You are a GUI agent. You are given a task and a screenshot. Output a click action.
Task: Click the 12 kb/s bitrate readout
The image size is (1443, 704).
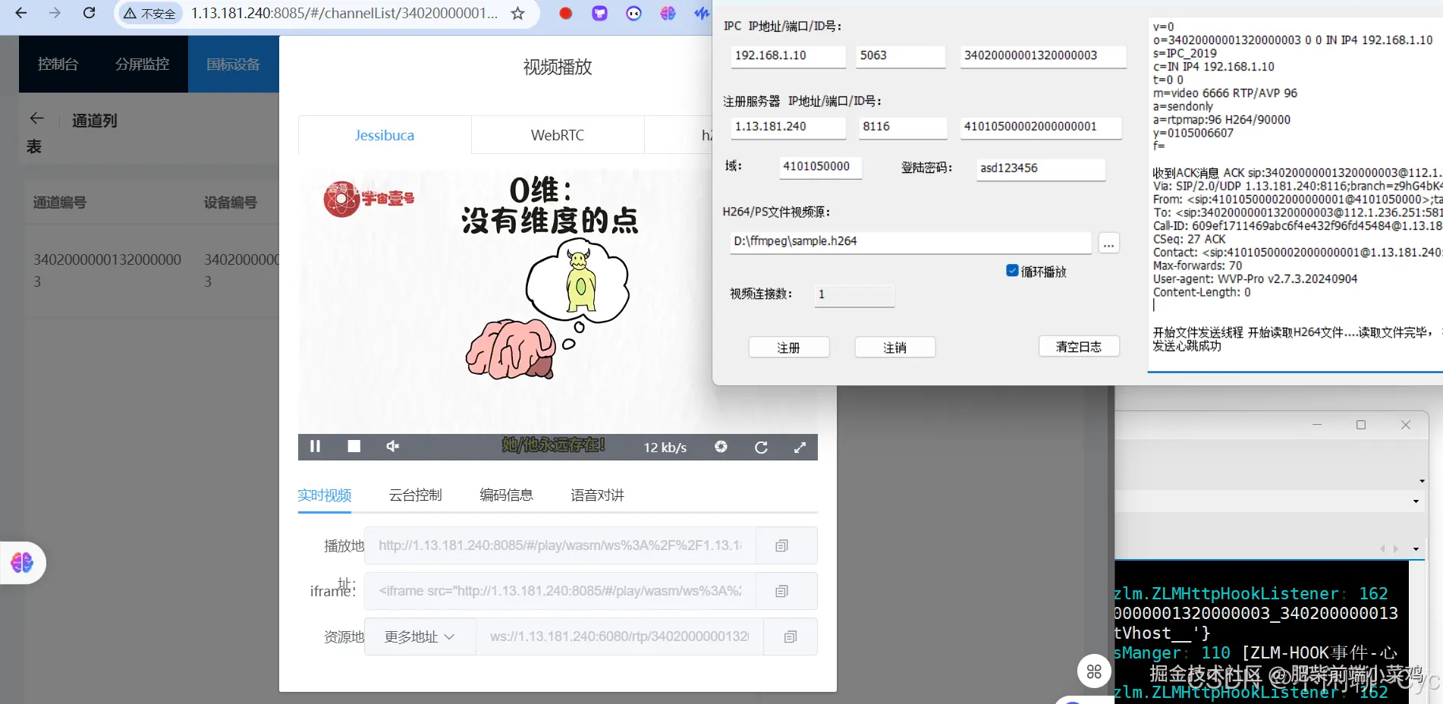(x=665, y=448)
